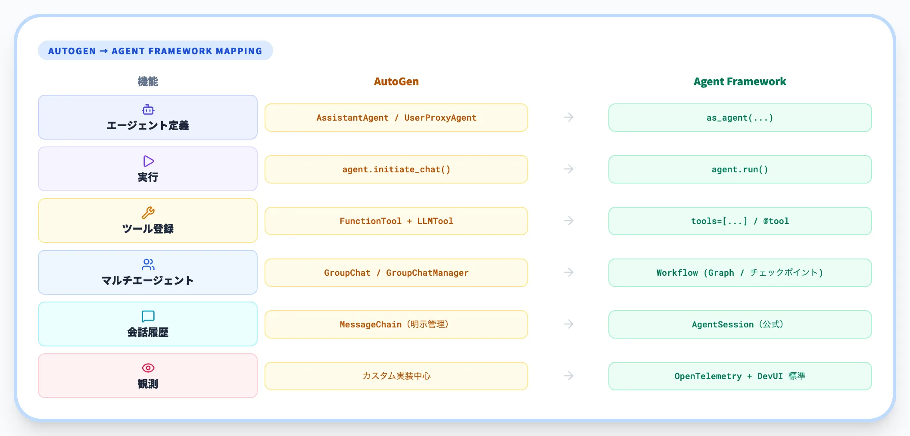The width and height of the screenshot is (910, 436).
Task: Select the マルチエージェント label
Action: [148, 280]
